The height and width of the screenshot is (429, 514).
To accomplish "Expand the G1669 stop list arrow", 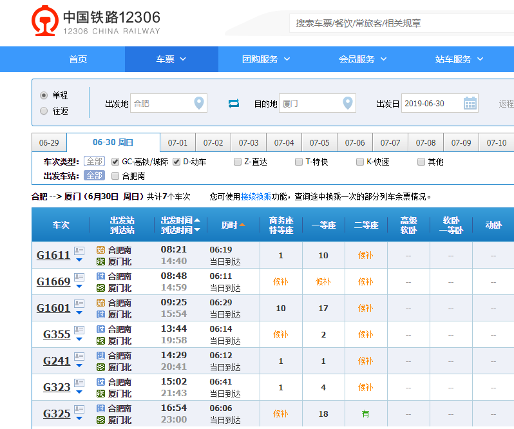I will tap(79, 287).
